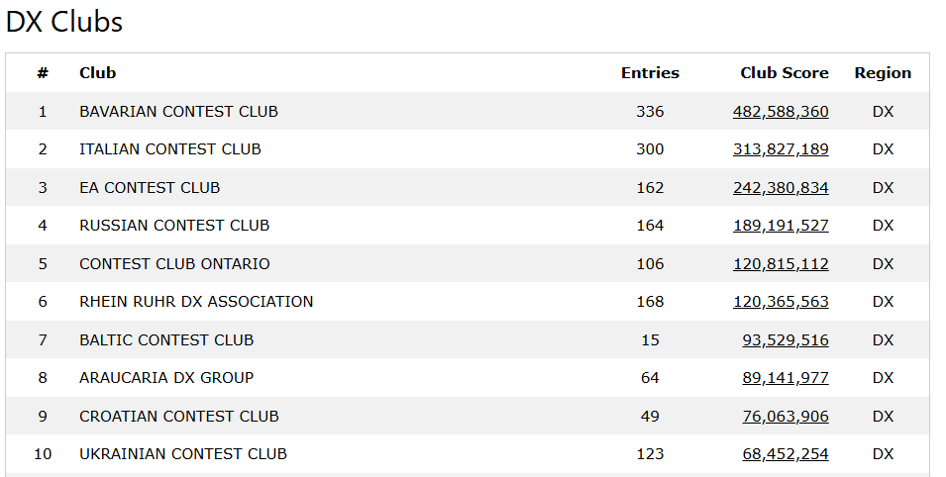
Task: Click the BALTIC CONTEST CLUB name
Action: pyautogui.click(x=166, y=340)
